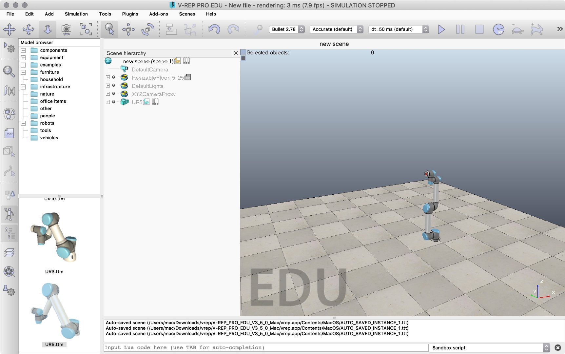The image size is (565, 354).
Task: Stop the simulation with the stop button
Action: pos(479,29)
